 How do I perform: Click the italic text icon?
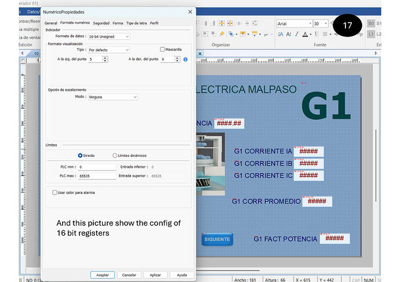[x=297, y=34]
